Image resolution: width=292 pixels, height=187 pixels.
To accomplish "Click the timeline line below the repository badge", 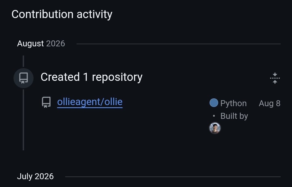I will (23, 120).
